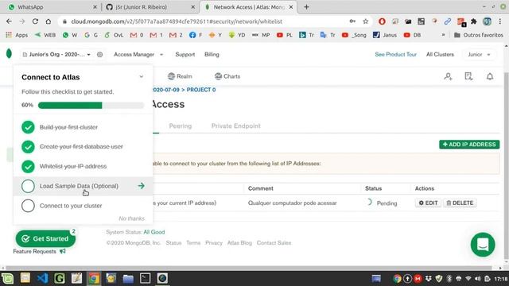Click the Pending status text
Image resolution: width=509 pixels, height=286 pixels.
(x=387, y=203)
